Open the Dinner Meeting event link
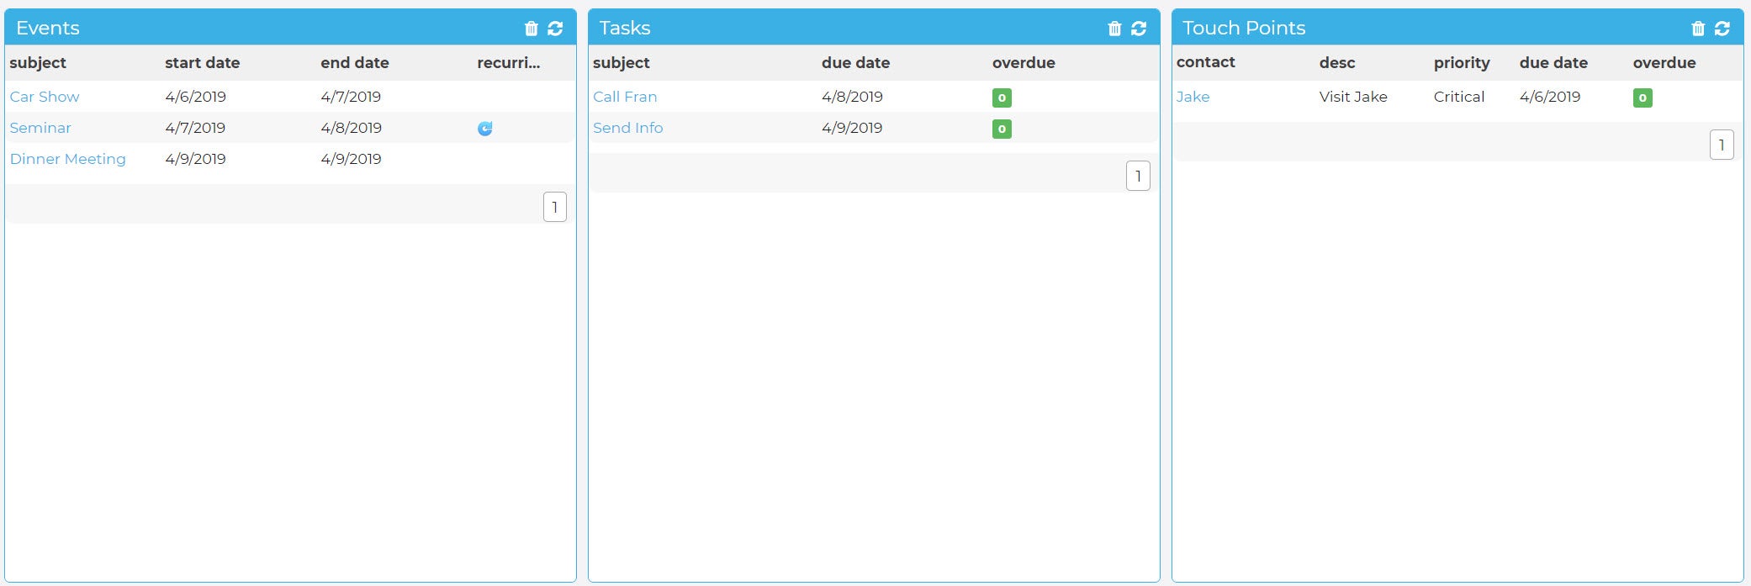 67,159
